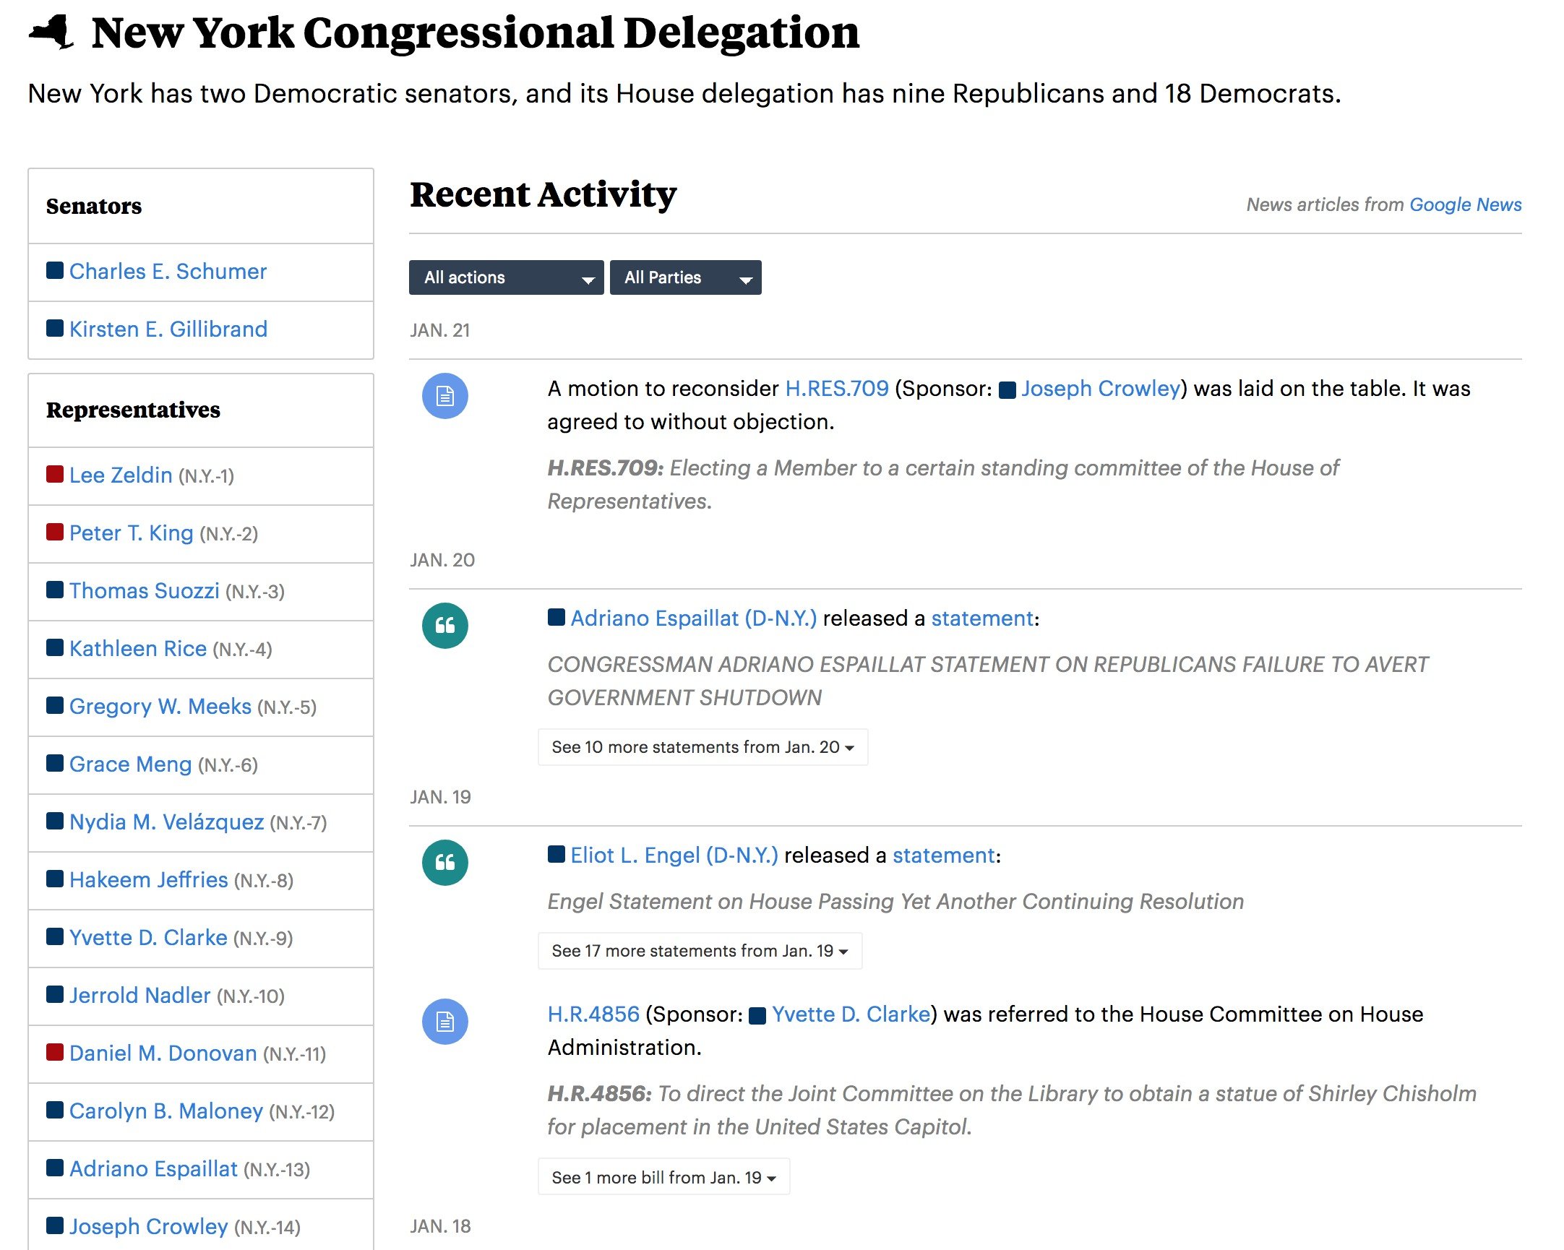
Task: Open the H.R.4856 bill link
Action: 593,1014
